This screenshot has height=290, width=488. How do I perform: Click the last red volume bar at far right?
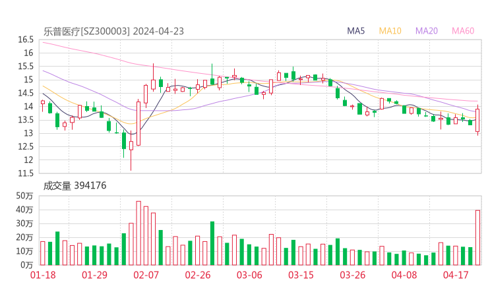click(477, 238)
